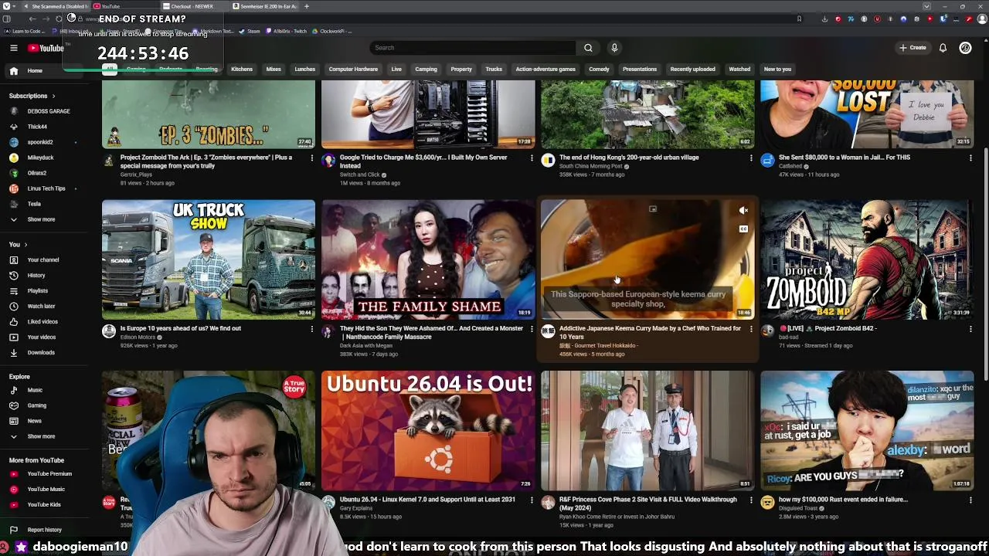Open the Rust event failure video title

843,500
